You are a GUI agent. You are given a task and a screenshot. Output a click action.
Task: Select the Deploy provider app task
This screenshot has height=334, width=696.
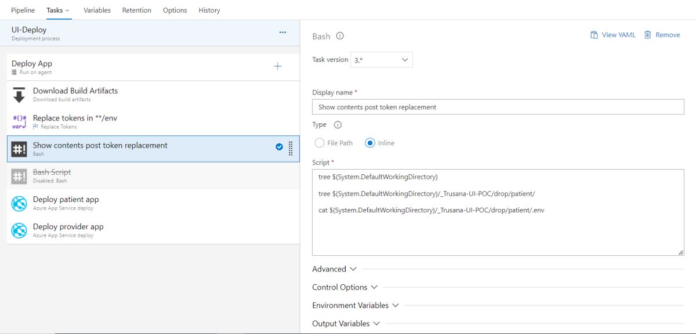pos(153,230)
